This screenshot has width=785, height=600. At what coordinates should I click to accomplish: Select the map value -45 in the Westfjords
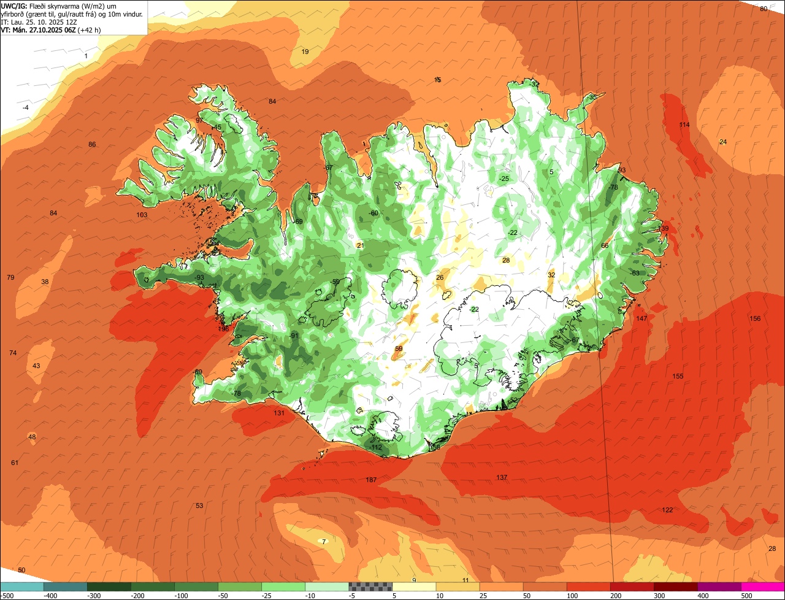pos(216,127)
